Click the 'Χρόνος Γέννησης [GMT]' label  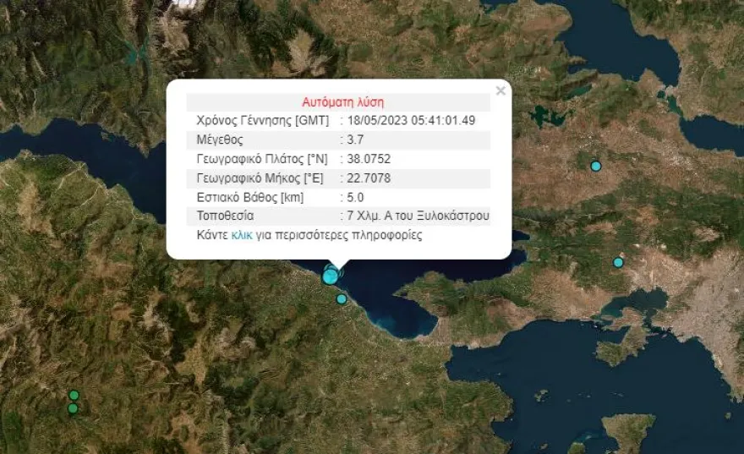pos(262,121)
